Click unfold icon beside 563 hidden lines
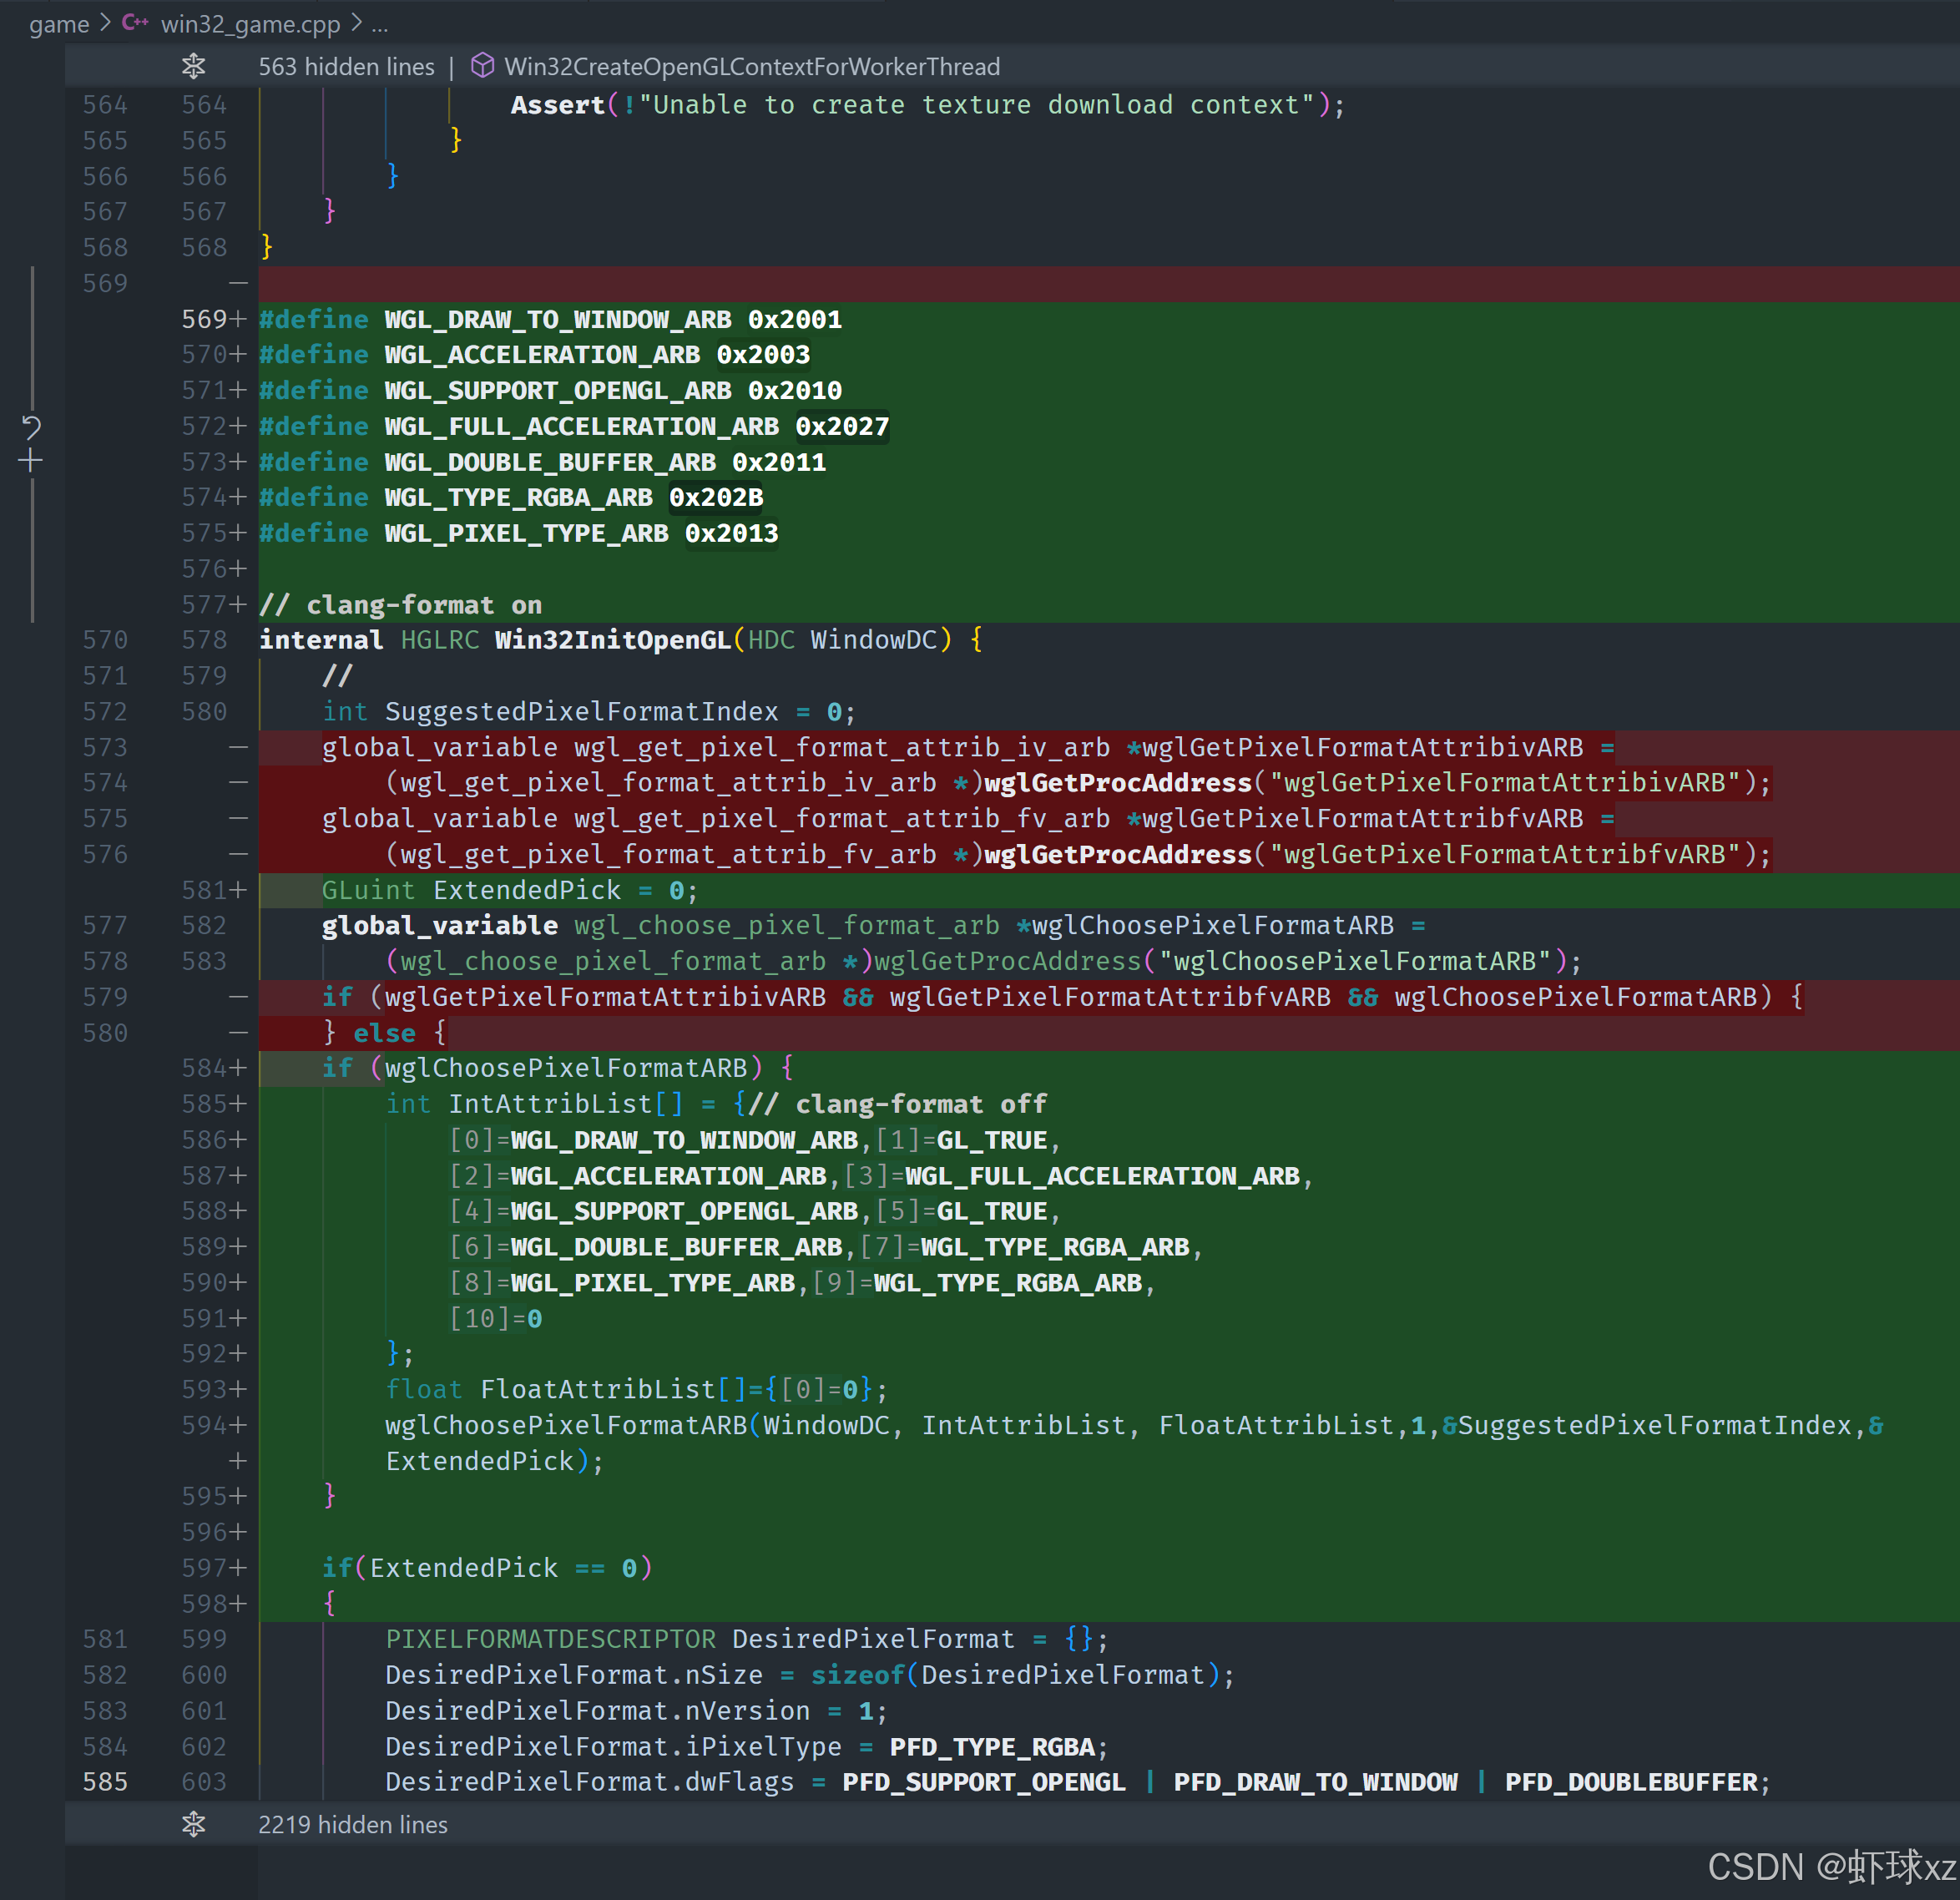Image resolution: width=1960 pixels, height=1900 pixels. click(x=193, y=66)
